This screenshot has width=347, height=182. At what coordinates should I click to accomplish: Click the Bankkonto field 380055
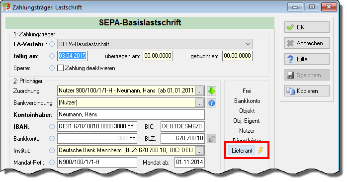[x=97, y=139]
